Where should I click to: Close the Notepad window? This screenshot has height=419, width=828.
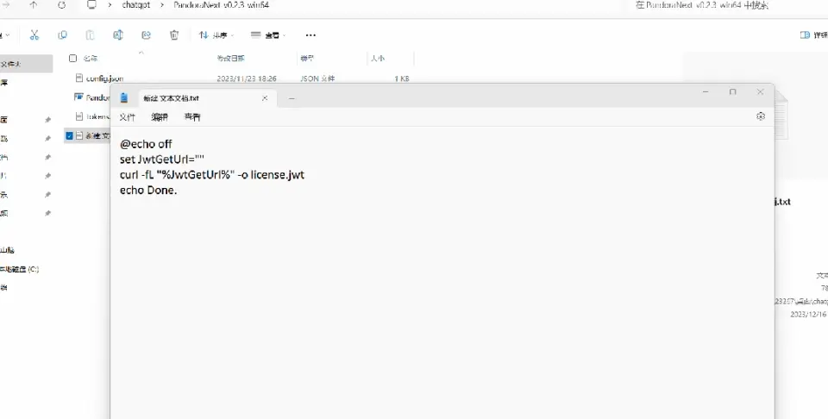pyautogui.click(x=761, y=92)
